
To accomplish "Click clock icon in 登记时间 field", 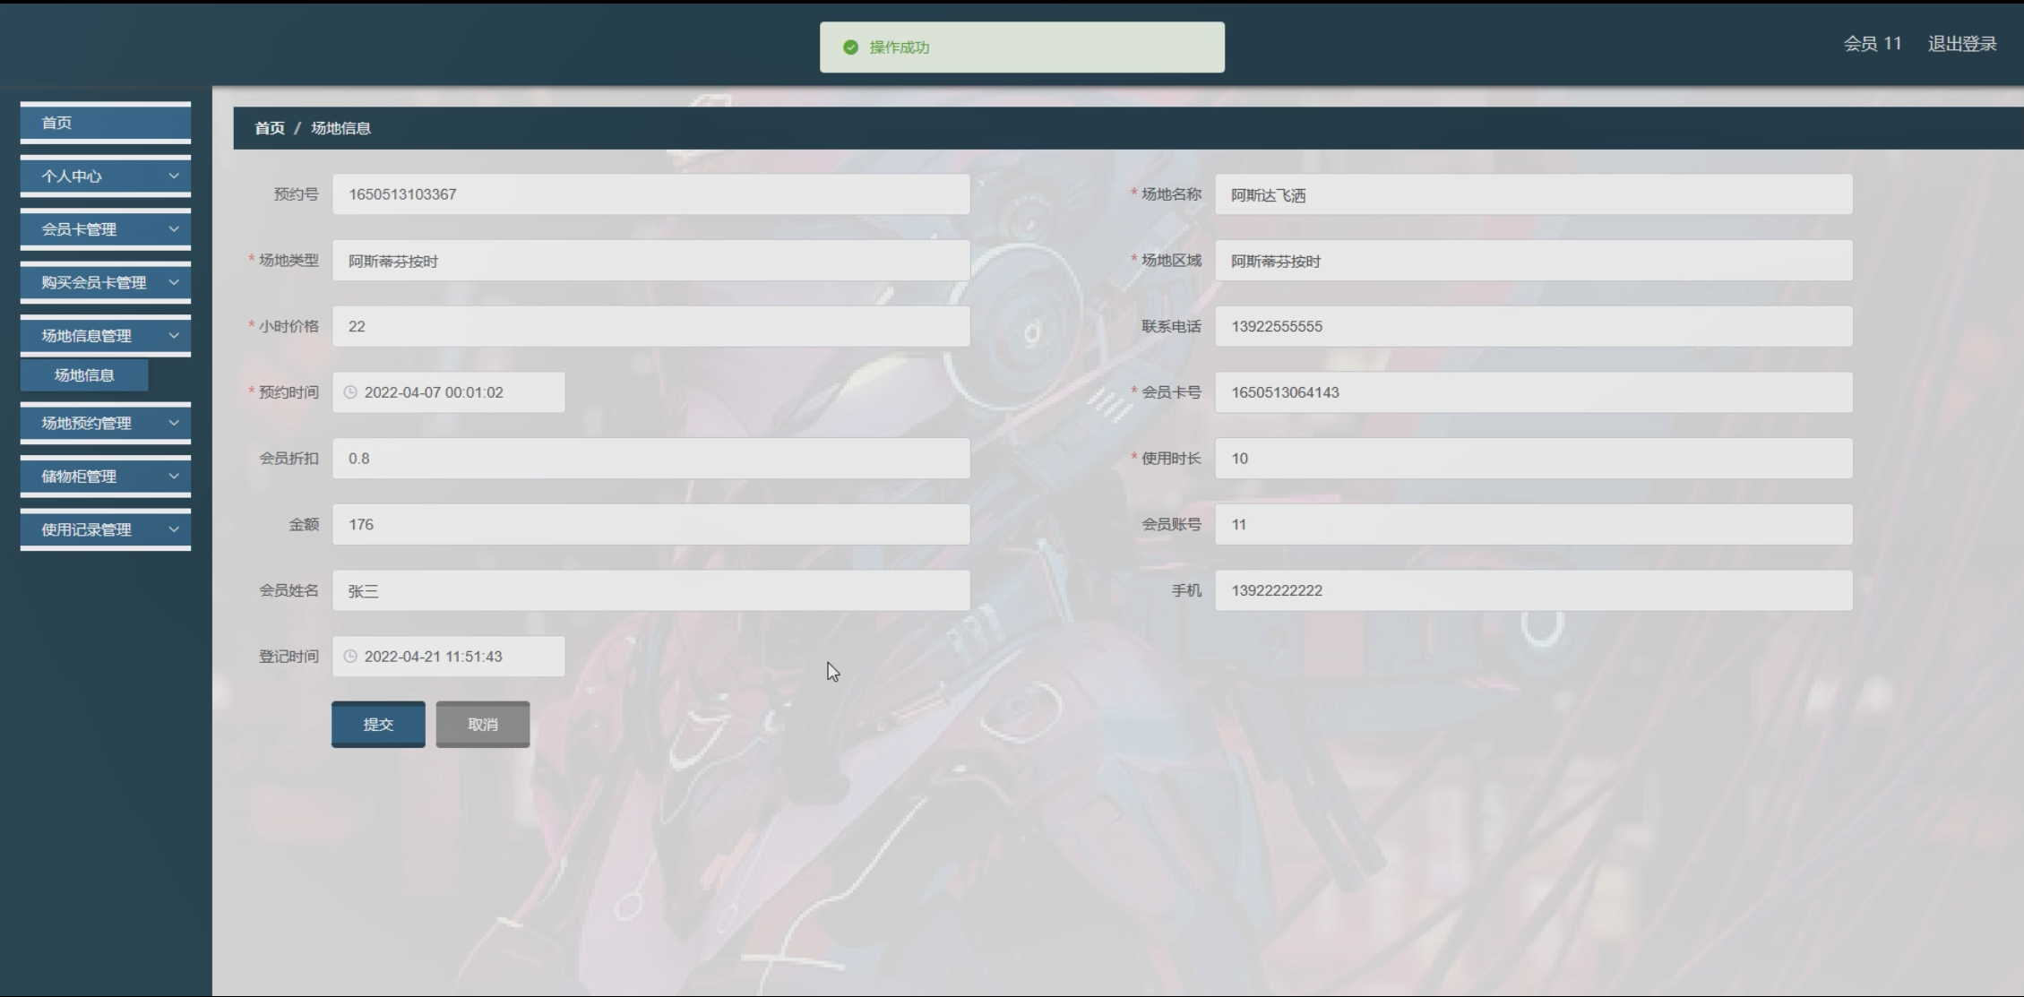I will coord(350,657).
